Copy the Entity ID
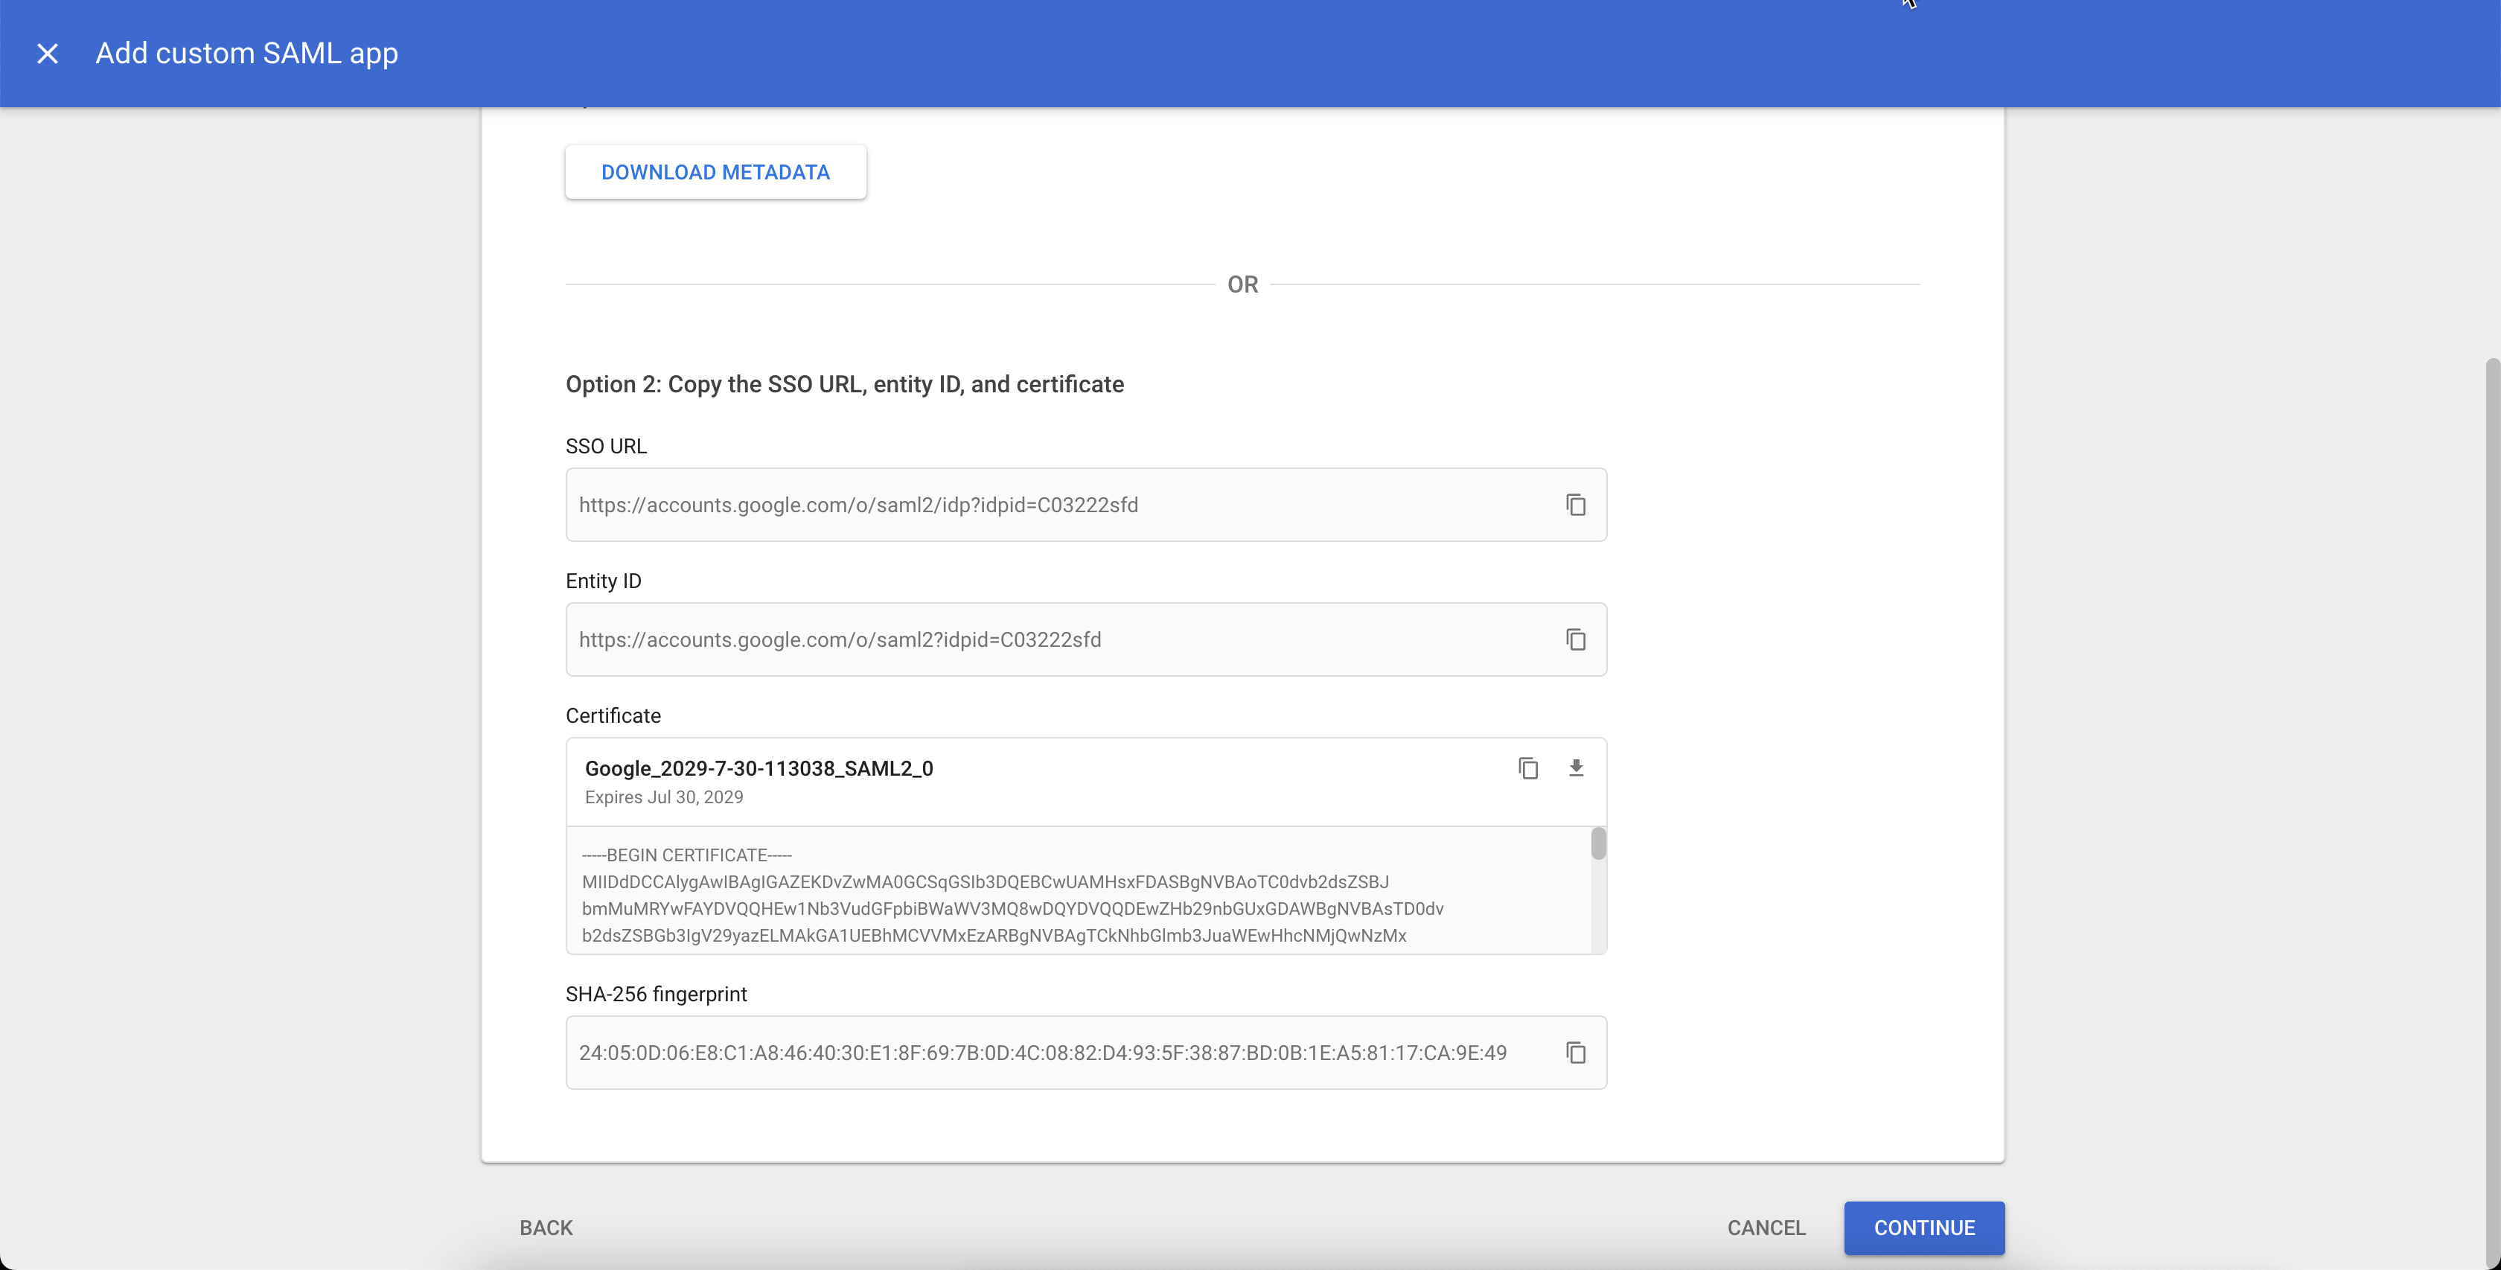The height and width of the screenshot is (1270, 2501). coord(1576,640)
